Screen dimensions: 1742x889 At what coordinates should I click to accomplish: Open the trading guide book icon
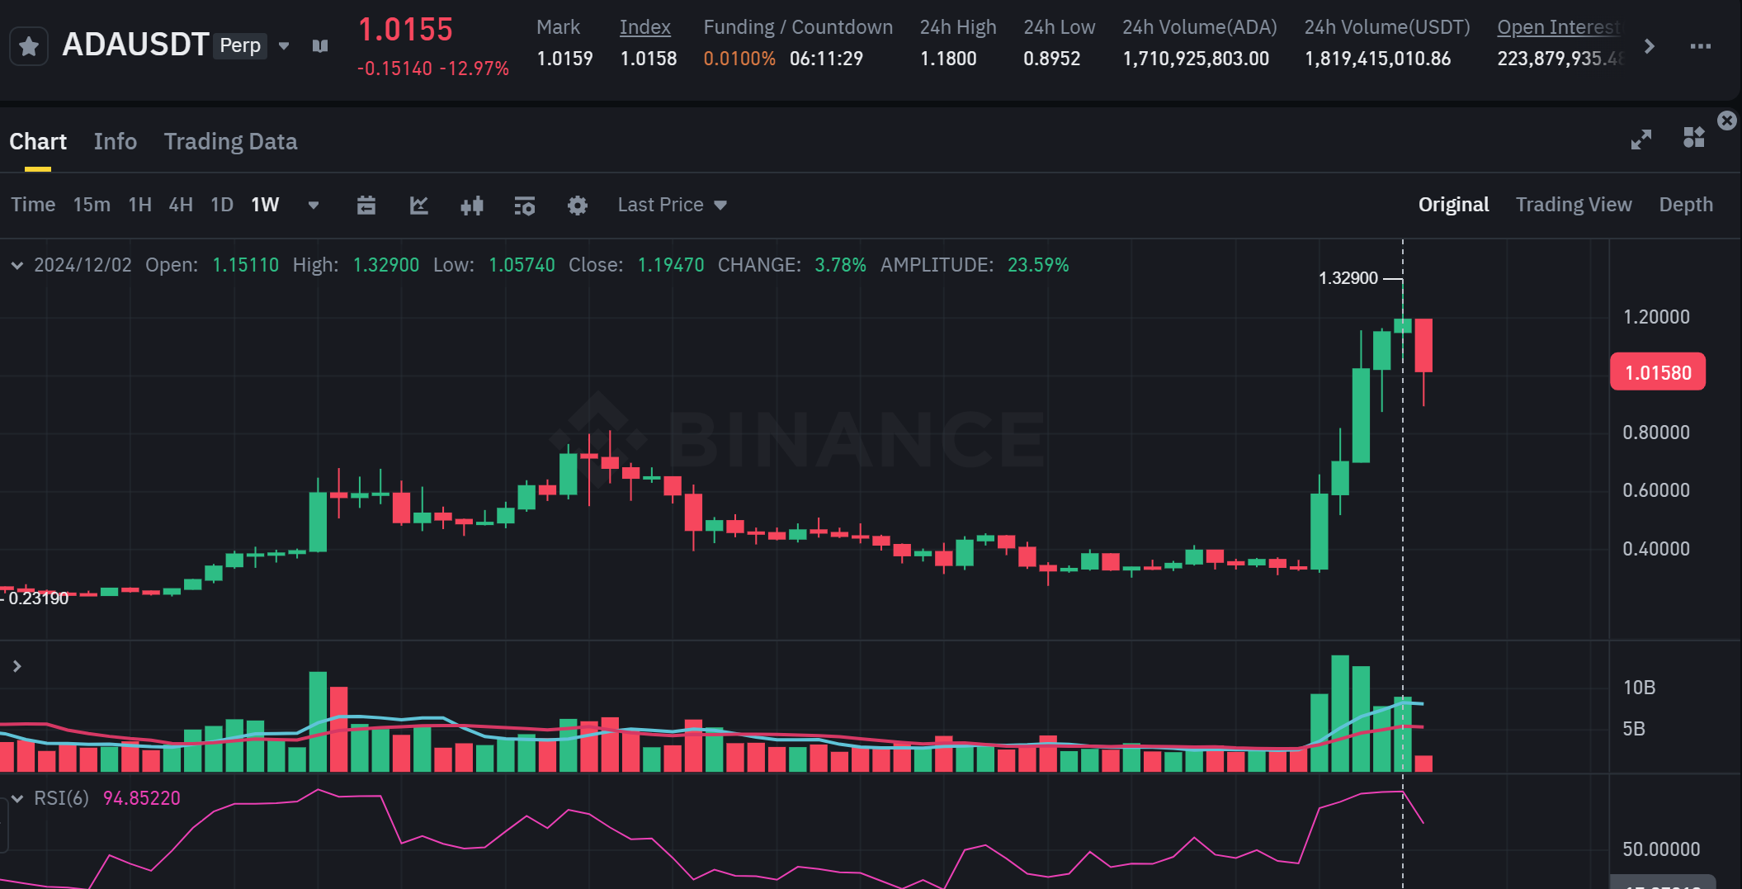[x=320, y=46]
